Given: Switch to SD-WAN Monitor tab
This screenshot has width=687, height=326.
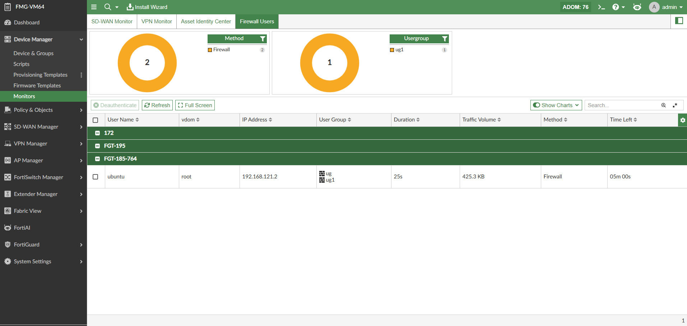Looking at the screenshot, I should [x=112, y=21].
